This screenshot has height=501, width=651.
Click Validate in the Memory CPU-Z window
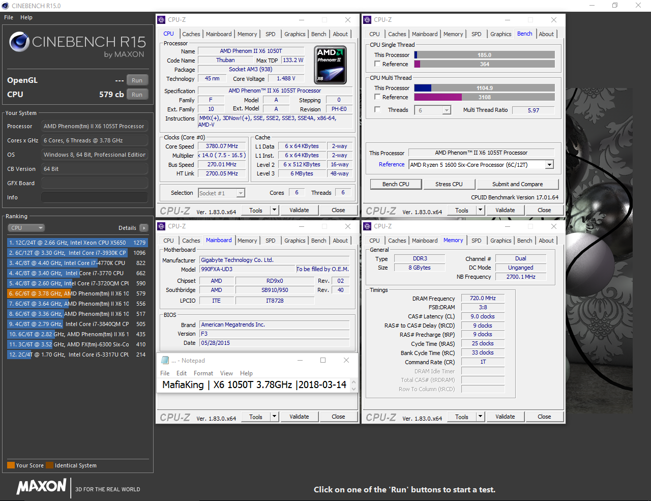[x=505, y=417]
